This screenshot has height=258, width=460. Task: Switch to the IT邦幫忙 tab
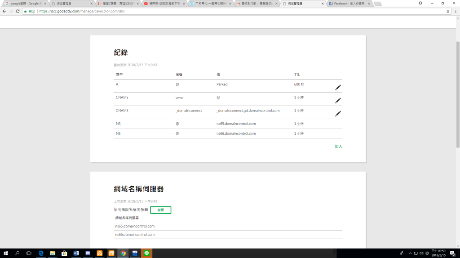(211, 4)
